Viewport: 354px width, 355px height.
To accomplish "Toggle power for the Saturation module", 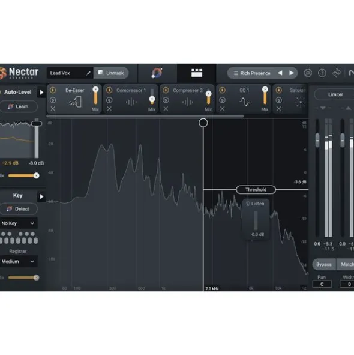I will [279, 90].
